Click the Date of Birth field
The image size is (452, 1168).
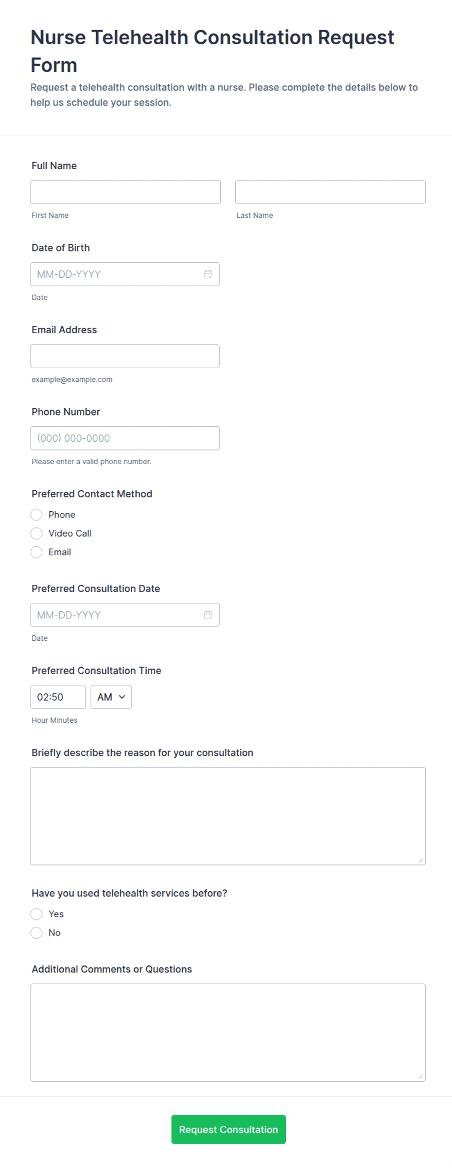point(125,274)
